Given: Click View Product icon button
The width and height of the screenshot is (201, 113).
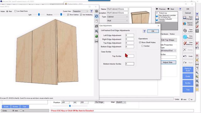Looking at the screenshot, I should coord(188,37).
